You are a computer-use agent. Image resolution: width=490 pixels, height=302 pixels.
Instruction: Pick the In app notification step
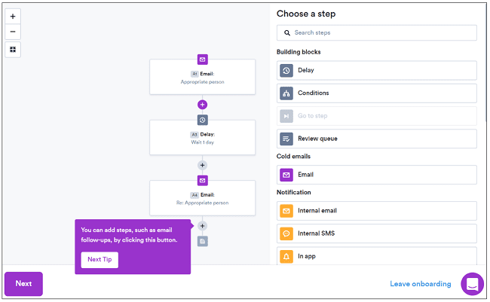[376, 256]
